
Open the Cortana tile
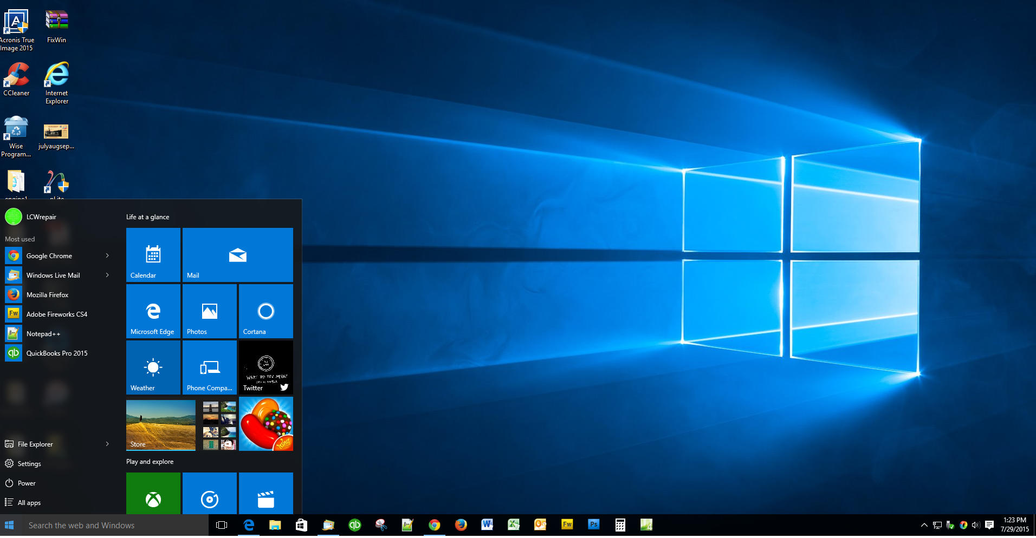(x=266, y=311)
